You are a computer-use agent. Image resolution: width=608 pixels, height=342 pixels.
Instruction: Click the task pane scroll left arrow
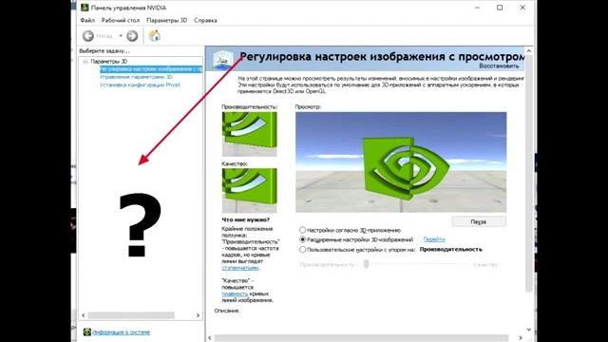(x=84, y=315)
